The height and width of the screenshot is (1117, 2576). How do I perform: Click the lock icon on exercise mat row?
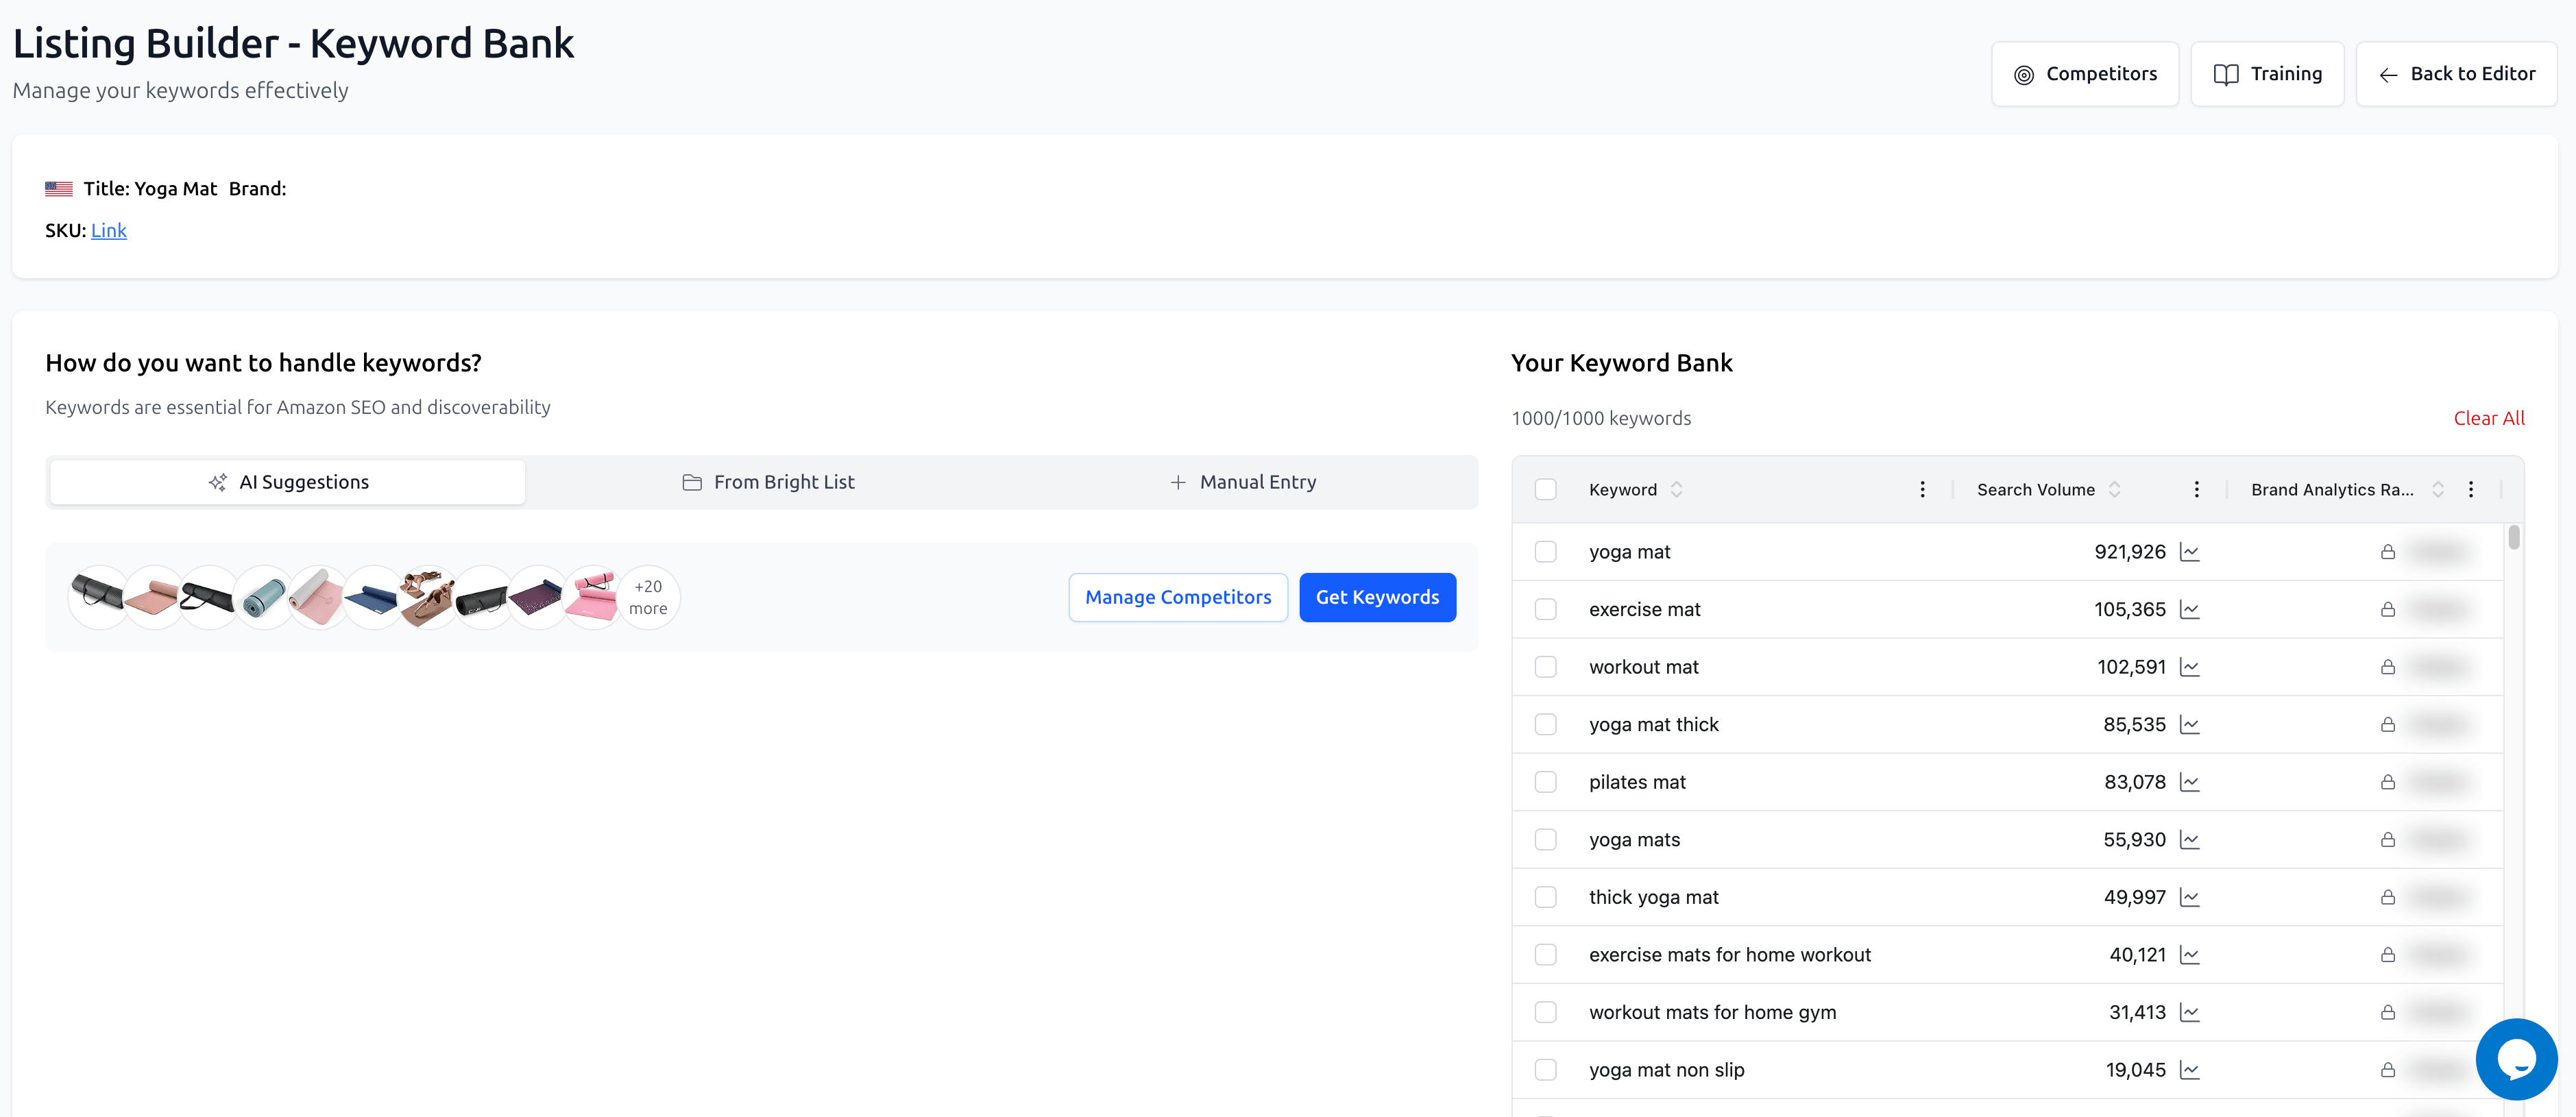(x=2388, y=609)
